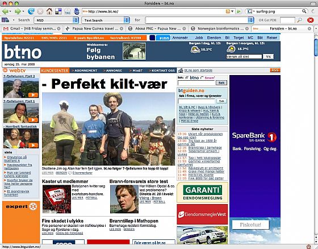318x249 pixels.
Task: Close the Forsiden - bt.no tab
Action: click(x=309, y=28)
